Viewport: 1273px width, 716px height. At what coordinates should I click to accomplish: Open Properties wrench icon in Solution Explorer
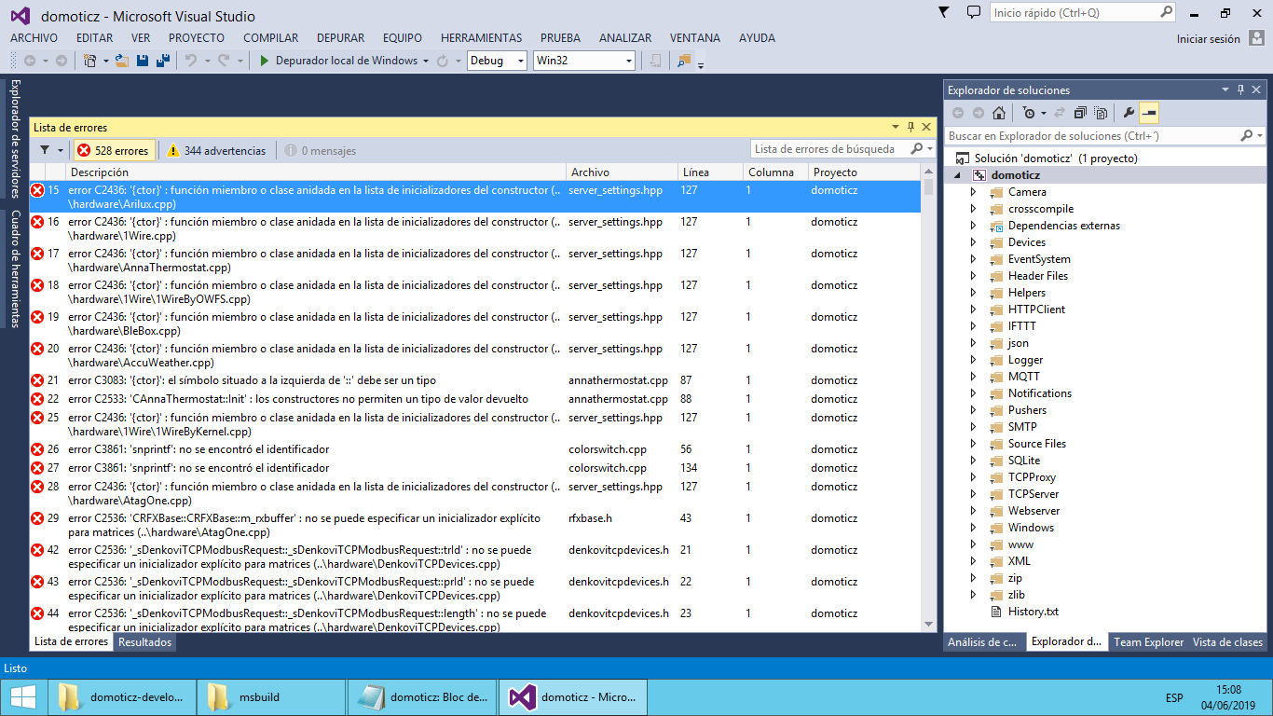1129,113
